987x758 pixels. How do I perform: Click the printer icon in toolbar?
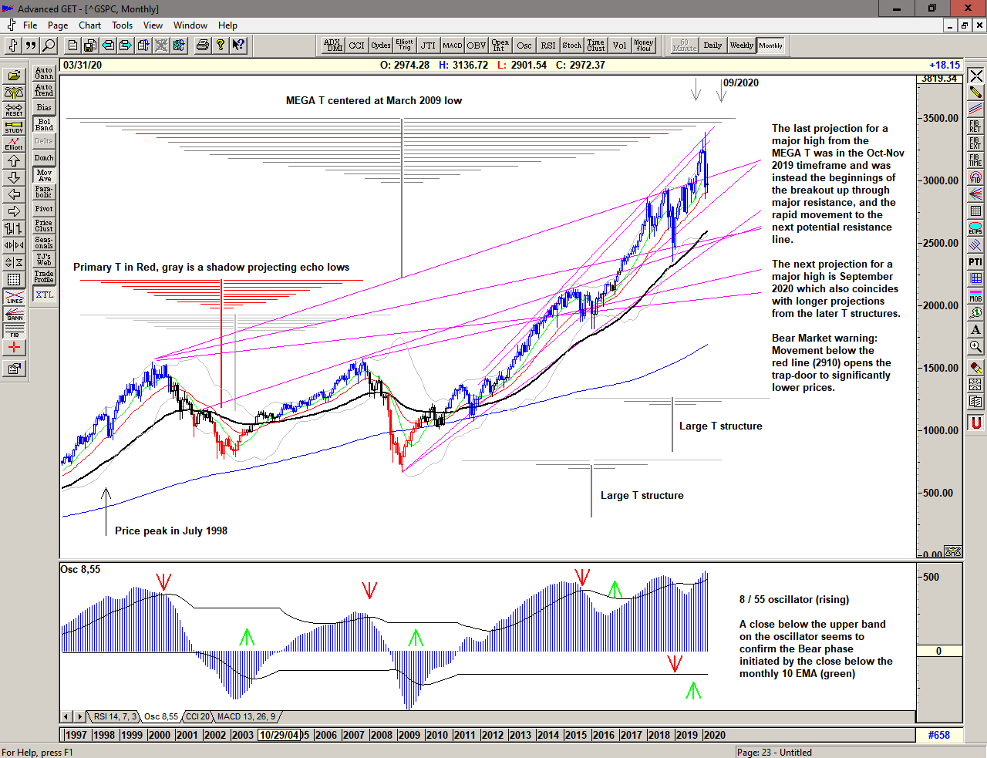pos(202,45)
